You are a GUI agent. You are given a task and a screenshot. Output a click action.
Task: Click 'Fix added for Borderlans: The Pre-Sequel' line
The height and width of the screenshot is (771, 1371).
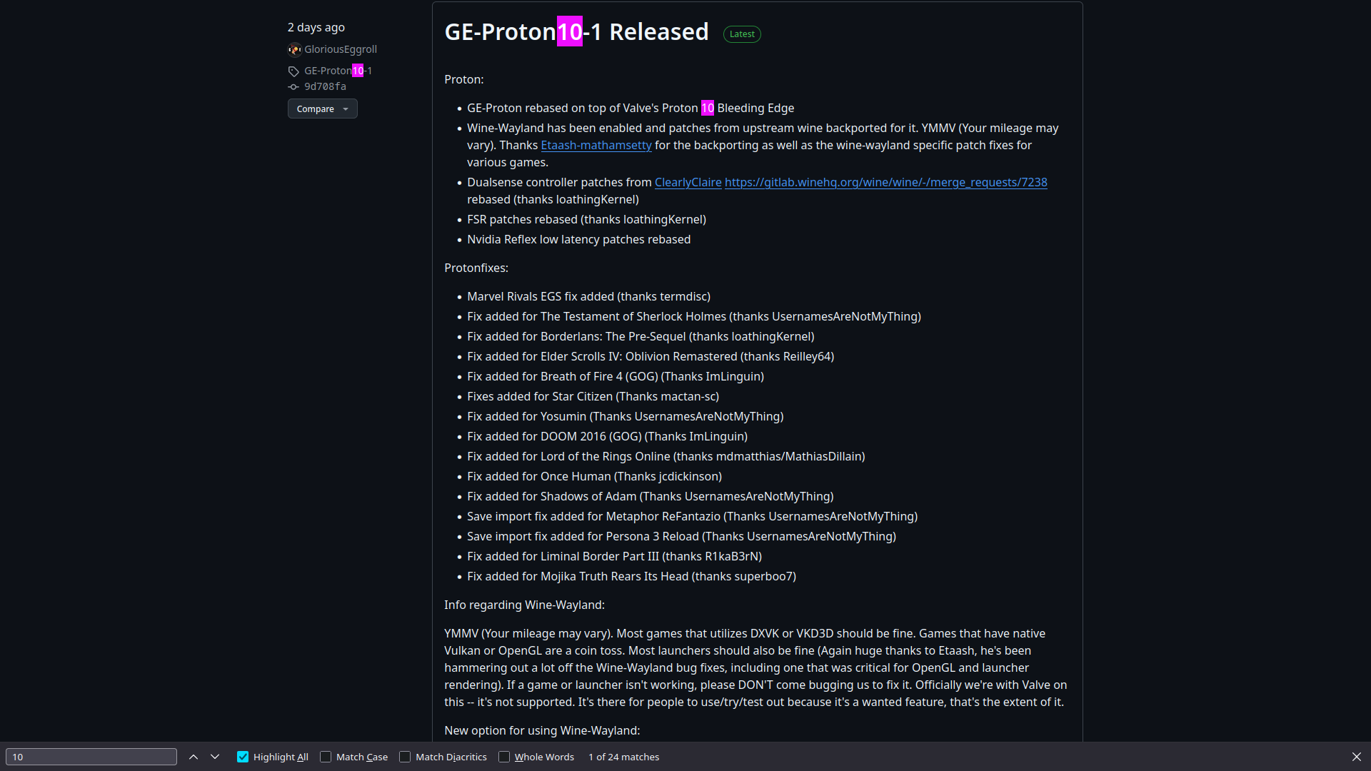point(641,336)
